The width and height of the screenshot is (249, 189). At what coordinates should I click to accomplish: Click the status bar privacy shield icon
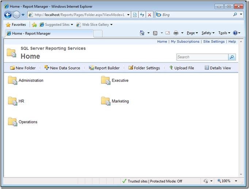[206, 181]
